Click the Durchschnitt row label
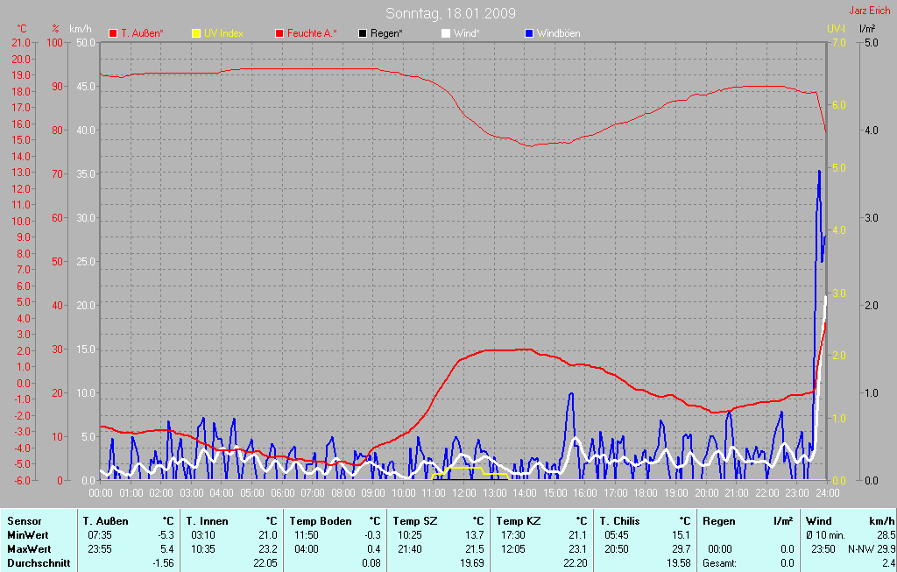 [38, 563]
